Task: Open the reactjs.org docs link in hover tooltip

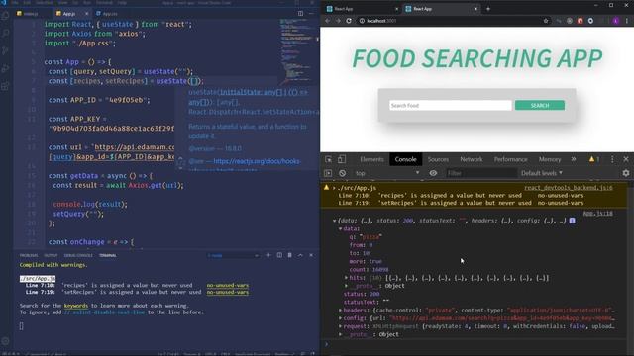Action: pos(257,161)
